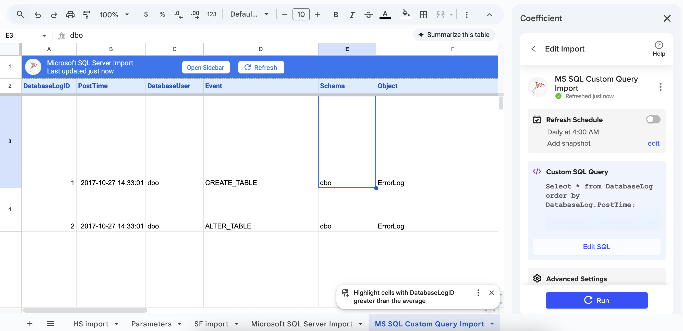Click the Run button
The image size is (683, 331).
[x=596, y=300]
